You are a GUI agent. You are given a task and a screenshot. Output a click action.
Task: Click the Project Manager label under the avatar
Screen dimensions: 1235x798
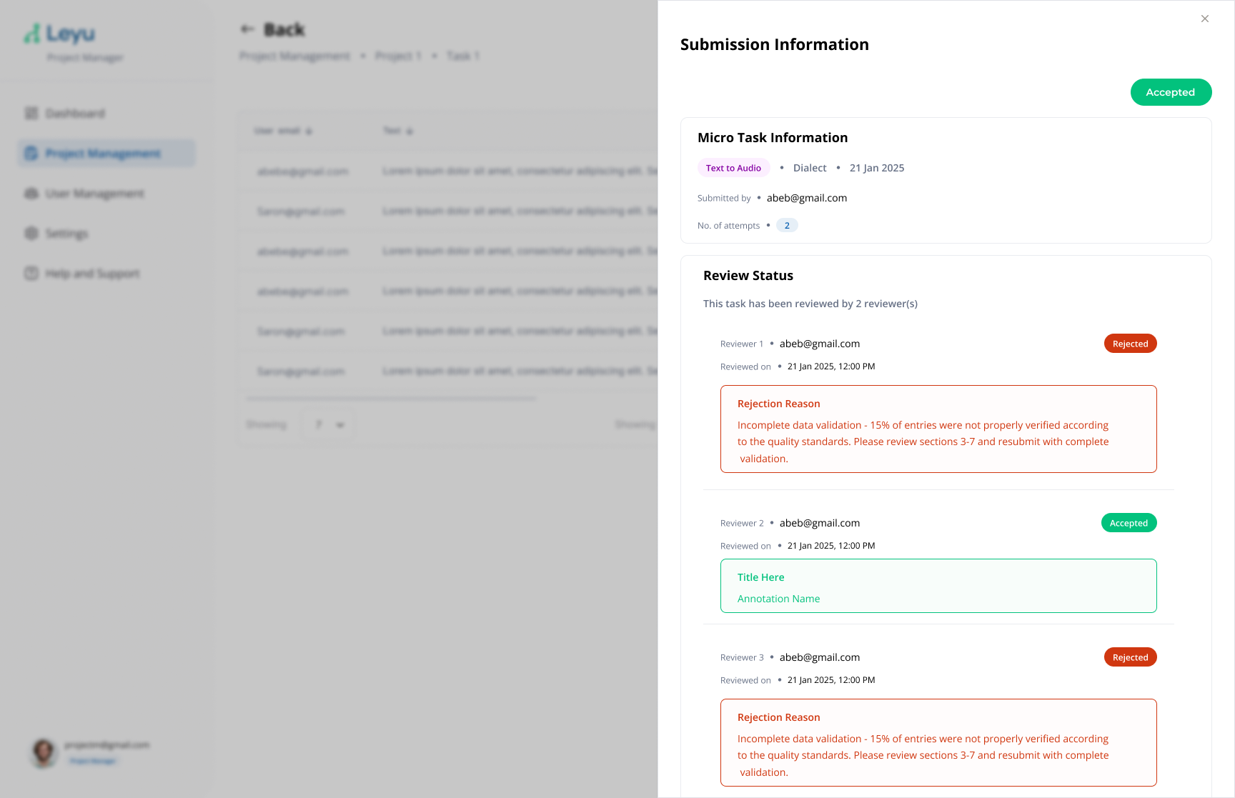point(93,761)
